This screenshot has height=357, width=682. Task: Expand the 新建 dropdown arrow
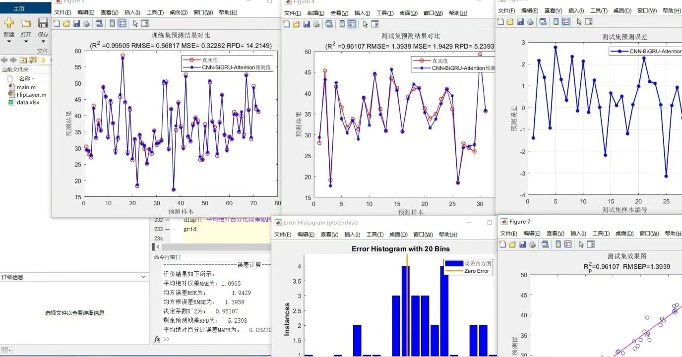tap(8, 42)
